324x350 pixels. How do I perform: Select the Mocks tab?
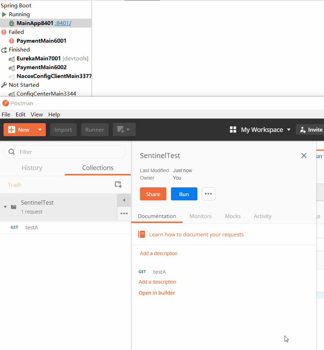[233, 216]
